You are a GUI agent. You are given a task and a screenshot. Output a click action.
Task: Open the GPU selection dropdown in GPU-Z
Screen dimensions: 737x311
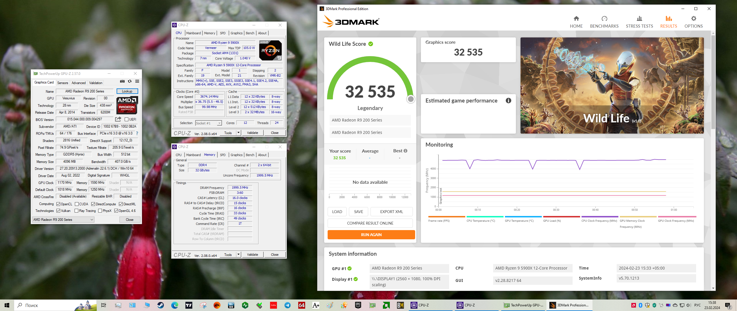pos(63,220)
